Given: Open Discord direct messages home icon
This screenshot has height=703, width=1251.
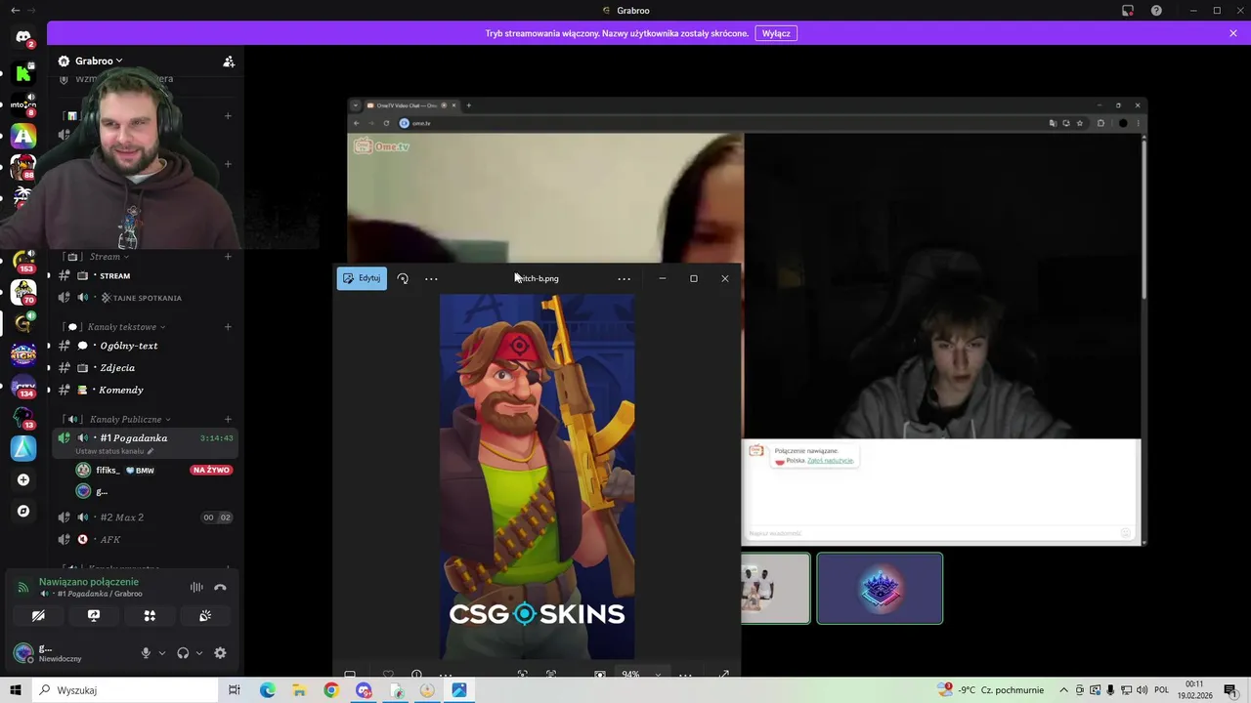Looking at the screenshot, I should (23, 37).
